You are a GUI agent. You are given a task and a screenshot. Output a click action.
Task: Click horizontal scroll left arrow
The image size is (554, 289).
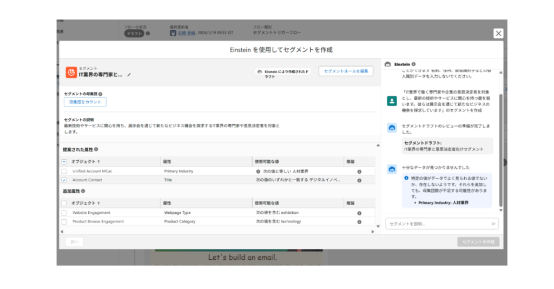[62, 232]
